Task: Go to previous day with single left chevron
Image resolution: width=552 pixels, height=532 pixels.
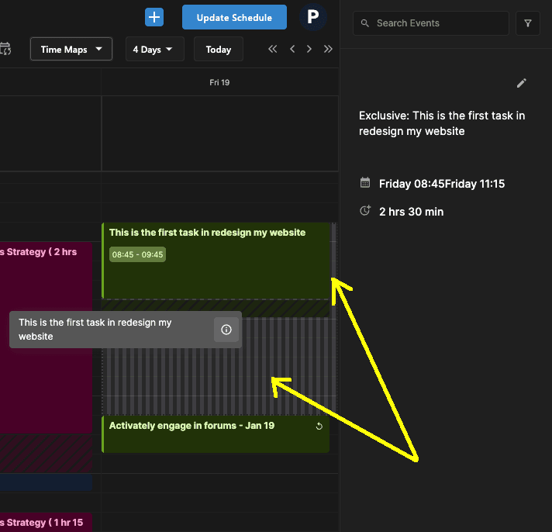Action: click(292, 49)
